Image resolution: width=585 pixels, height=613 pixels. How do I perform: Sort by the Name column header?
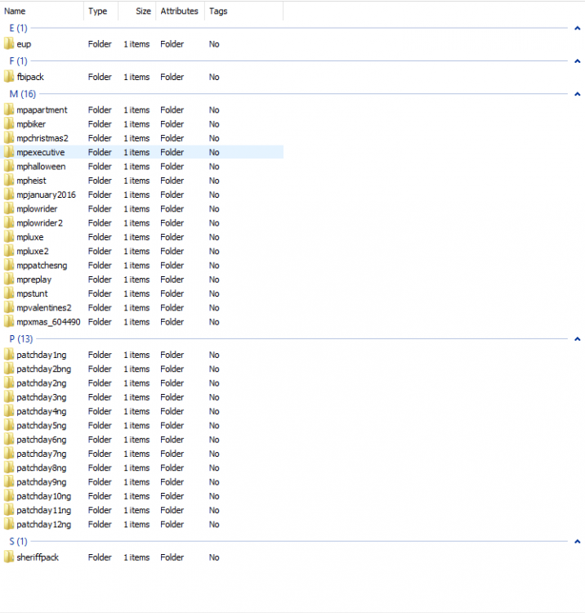[x=15, y=11]
